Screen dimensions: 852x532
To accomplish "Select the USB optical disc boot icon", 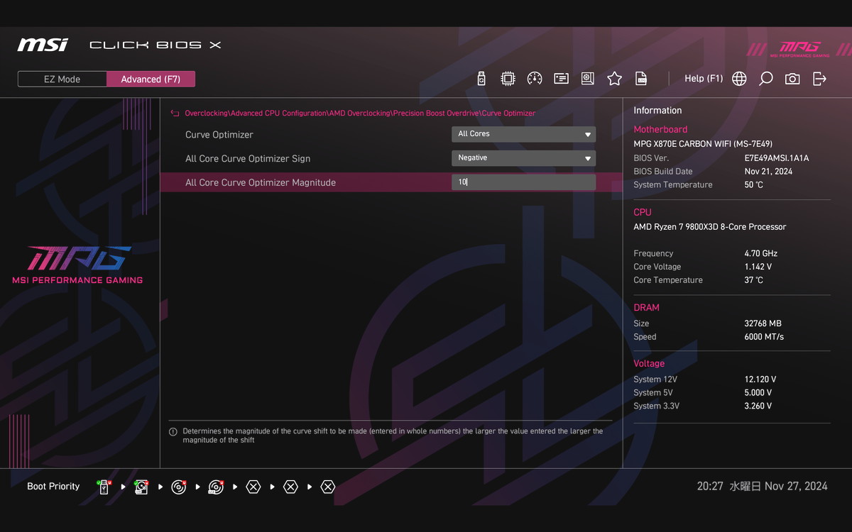I will pyautogui.click(x=216, y=487).
